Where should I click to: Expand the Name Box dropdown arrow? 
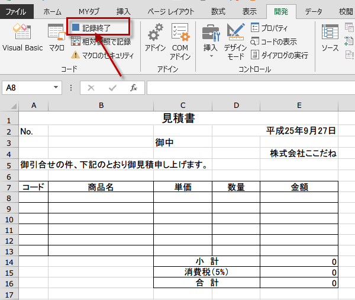[56, 88]
